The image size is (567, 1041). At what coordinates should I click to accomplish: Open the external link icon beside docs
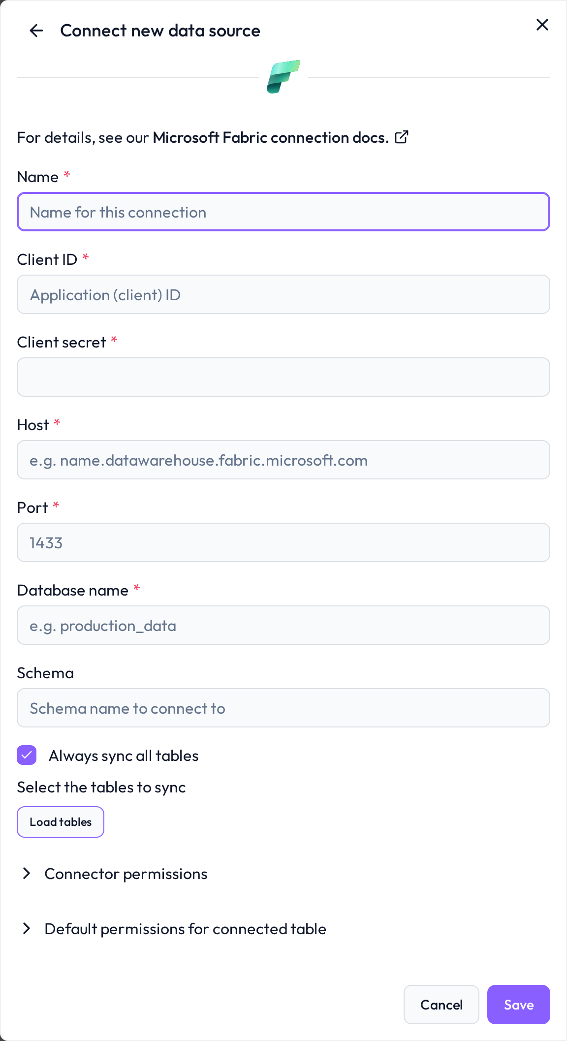(402, 137)
